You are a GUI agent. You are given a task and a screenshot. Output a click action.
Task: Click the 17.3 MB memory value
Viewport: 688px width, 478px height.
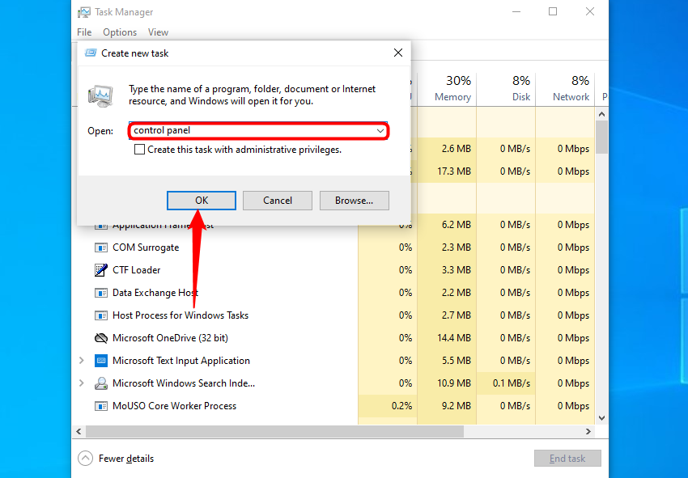[x=454, y=171]
